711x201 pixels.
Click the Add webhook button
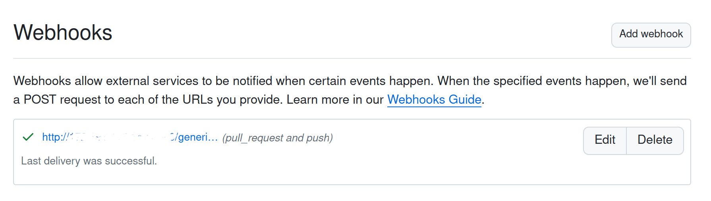coord(651,35)
